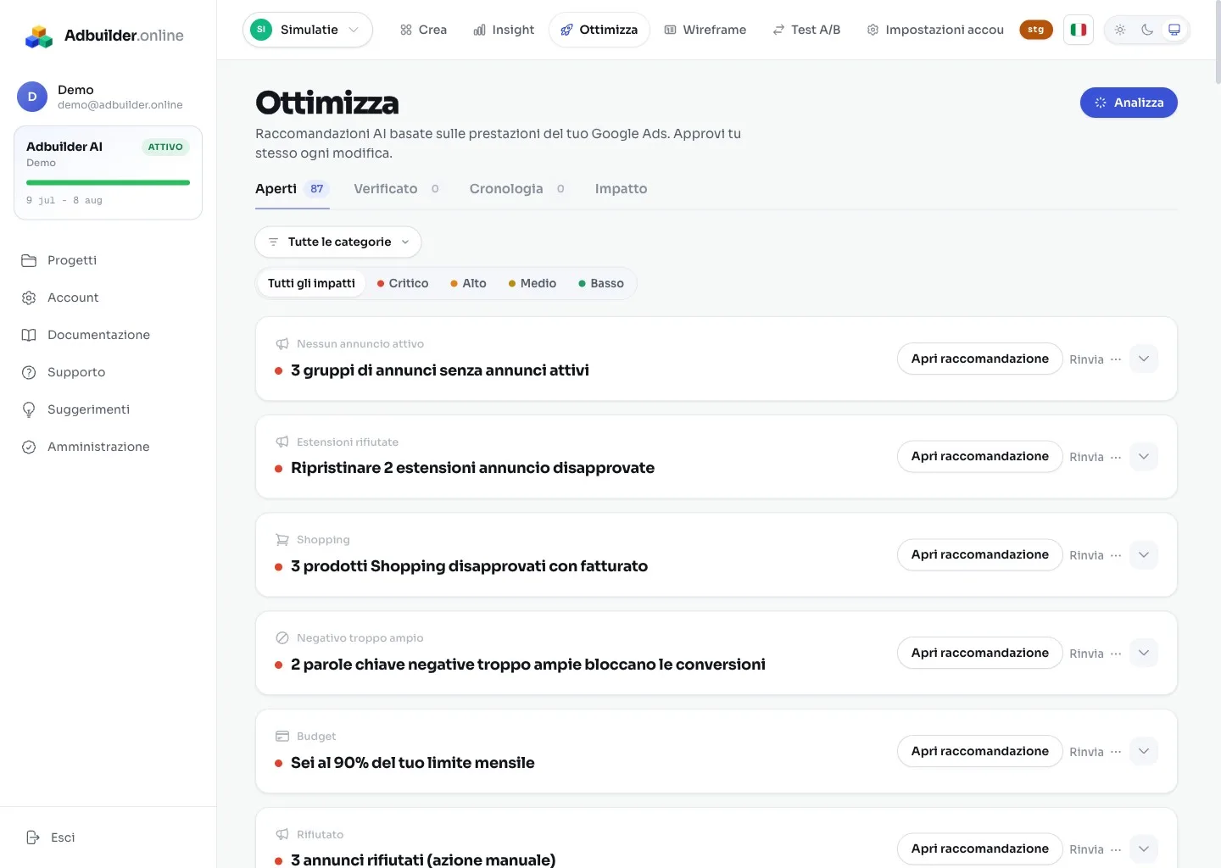Open recommendation for Estensioni rifiutate
Image resolution: width=1221 pixels, height=868 pixels.
(x=980, y=457)
